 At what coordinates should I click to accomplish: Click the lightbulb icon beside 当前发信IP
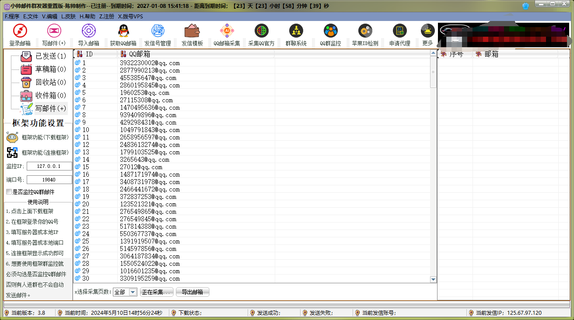click(471, 313)
